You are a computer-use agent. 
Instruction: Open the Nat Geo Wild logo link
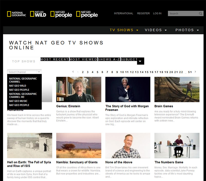pyautogui.click(x=38, y=14)
